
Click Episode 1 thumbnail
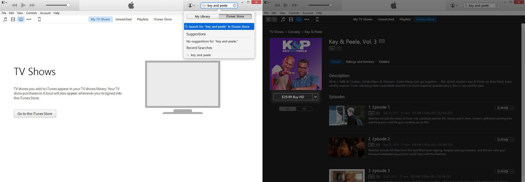(347, 116)
